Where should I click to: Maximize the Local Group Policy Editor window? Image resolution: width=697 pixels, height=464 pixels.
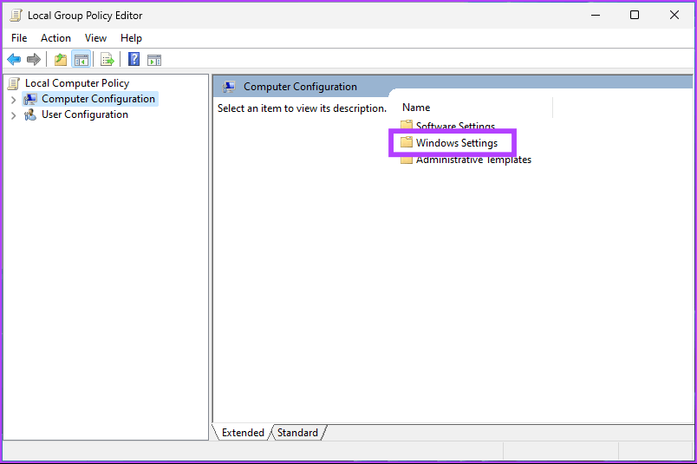[635, 15]
